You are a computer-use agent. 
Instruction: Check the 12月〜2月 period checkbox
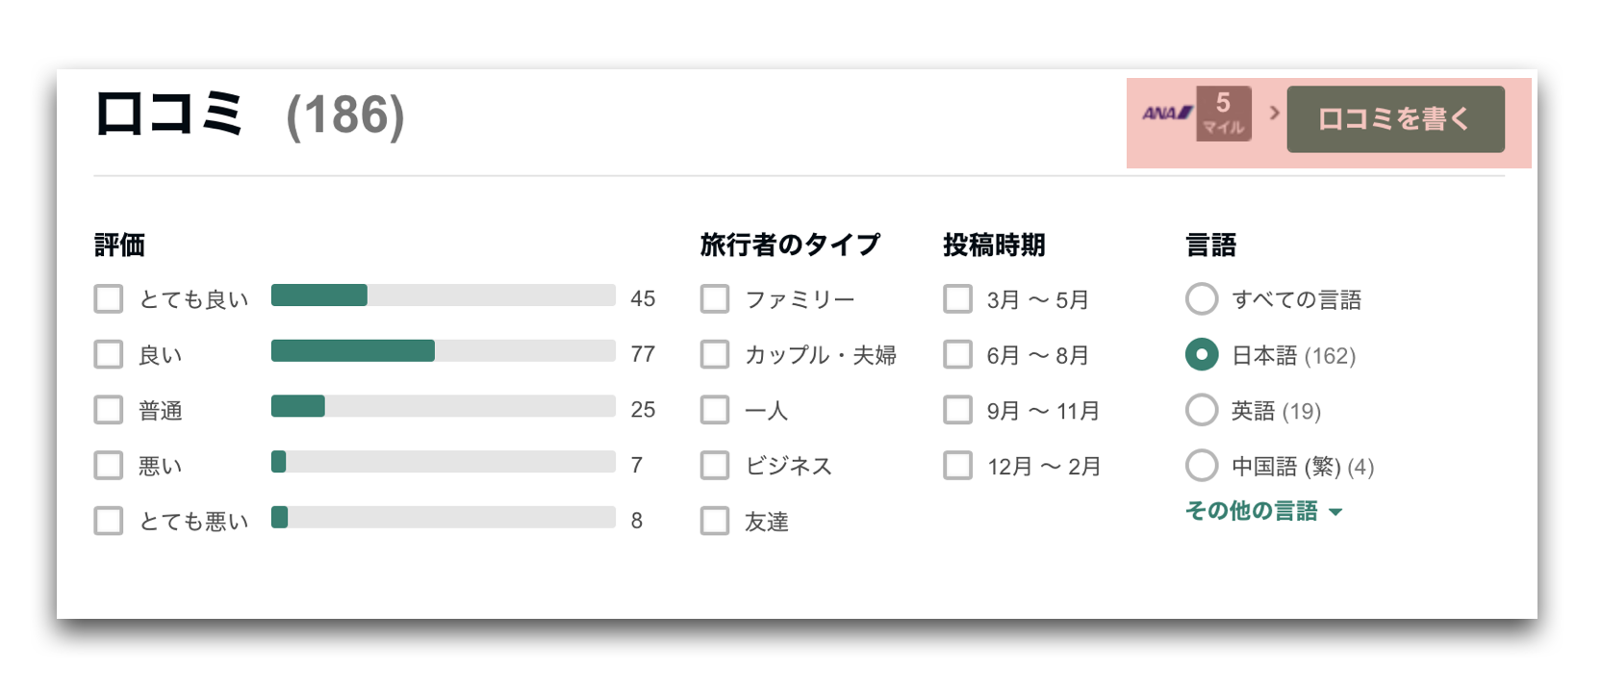pyautogui.click(x=957, y=466)
